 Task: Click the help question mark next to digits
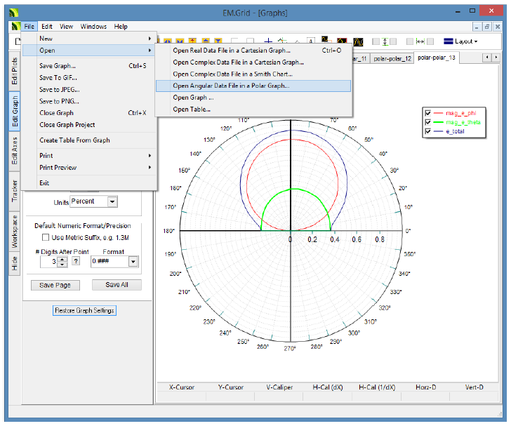(x=76, y=262)
